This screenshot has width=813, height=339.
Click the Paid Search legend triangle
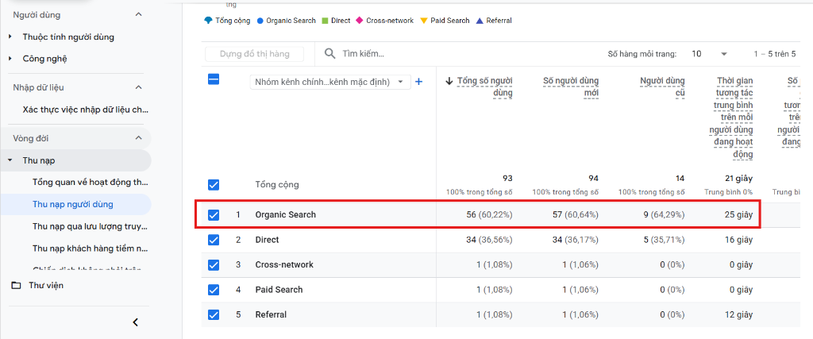(424, 21)
